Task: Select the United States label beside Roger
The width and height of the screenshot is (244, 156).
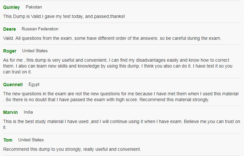Action: tap(35, 51)
